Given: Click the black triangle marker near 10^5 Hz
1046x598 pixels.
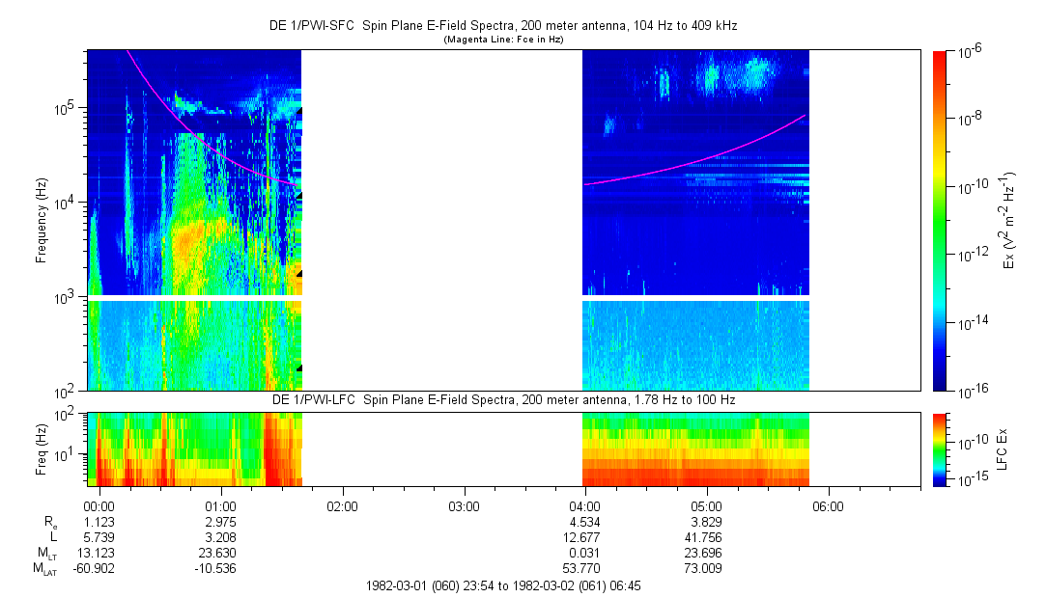Looking at the screenshot, I should tap(299, 112).
